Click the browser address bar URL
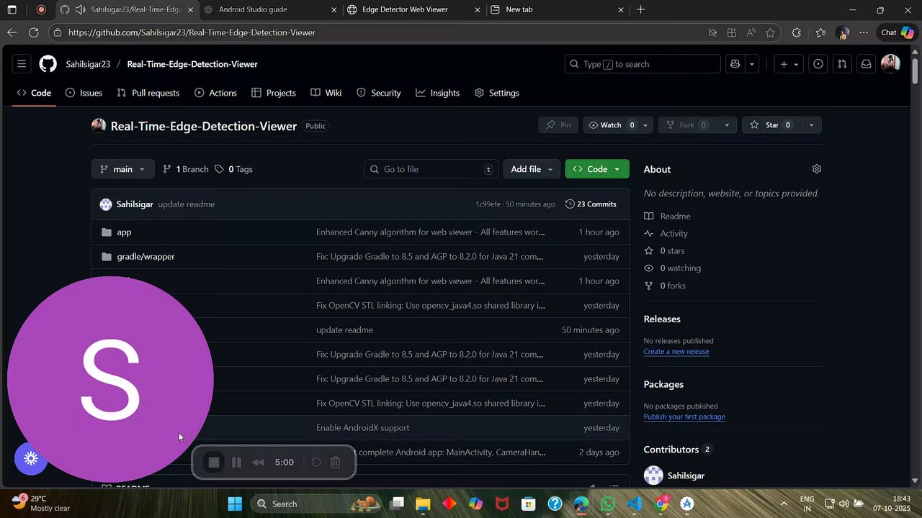Screen dimensions: 922x518 click(x=192, y=32)
